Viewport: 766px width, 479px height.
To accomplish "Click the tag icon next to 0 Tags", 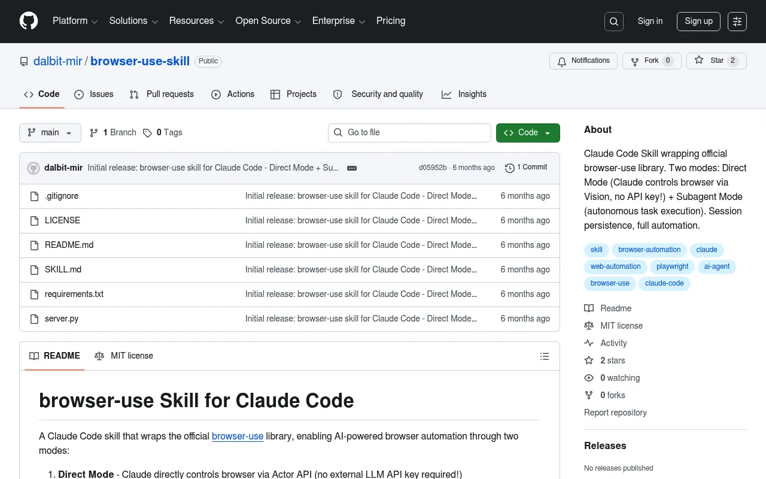I will click(147, 133).
